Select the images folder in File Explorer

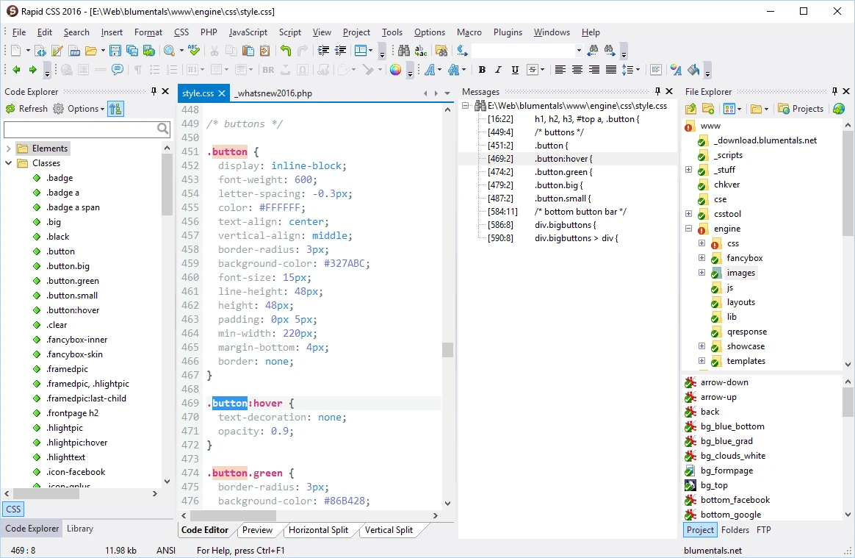741,273
